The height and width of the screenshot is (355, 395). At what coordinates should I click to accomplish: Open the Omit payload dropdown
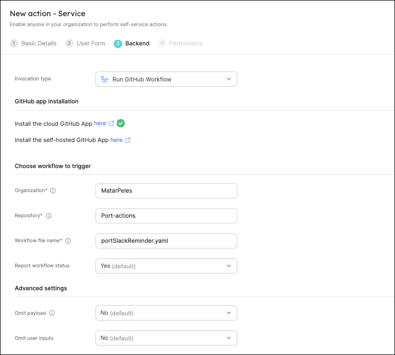pyautogui.click(x=166, y=313)
